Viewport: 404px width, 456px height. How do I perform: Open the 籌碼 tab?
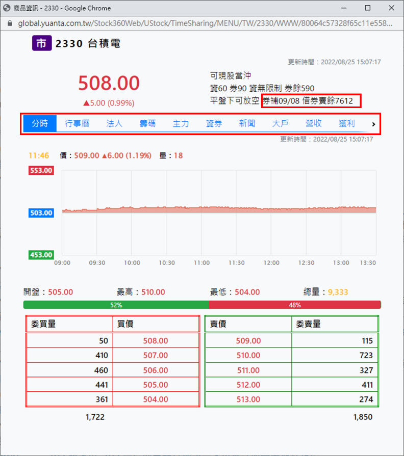(x=147, y=123)
